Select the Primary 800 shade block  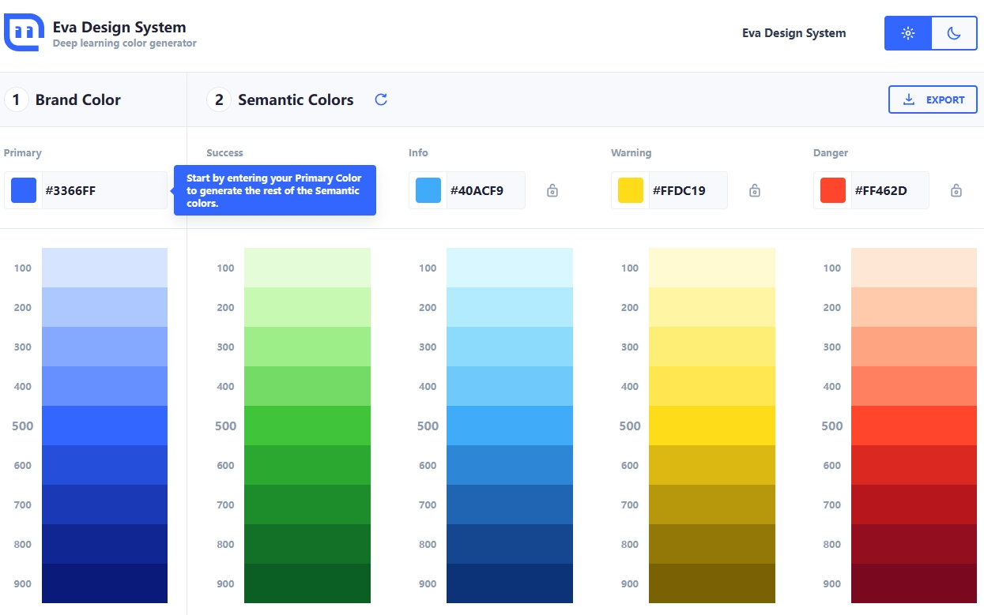104,544
